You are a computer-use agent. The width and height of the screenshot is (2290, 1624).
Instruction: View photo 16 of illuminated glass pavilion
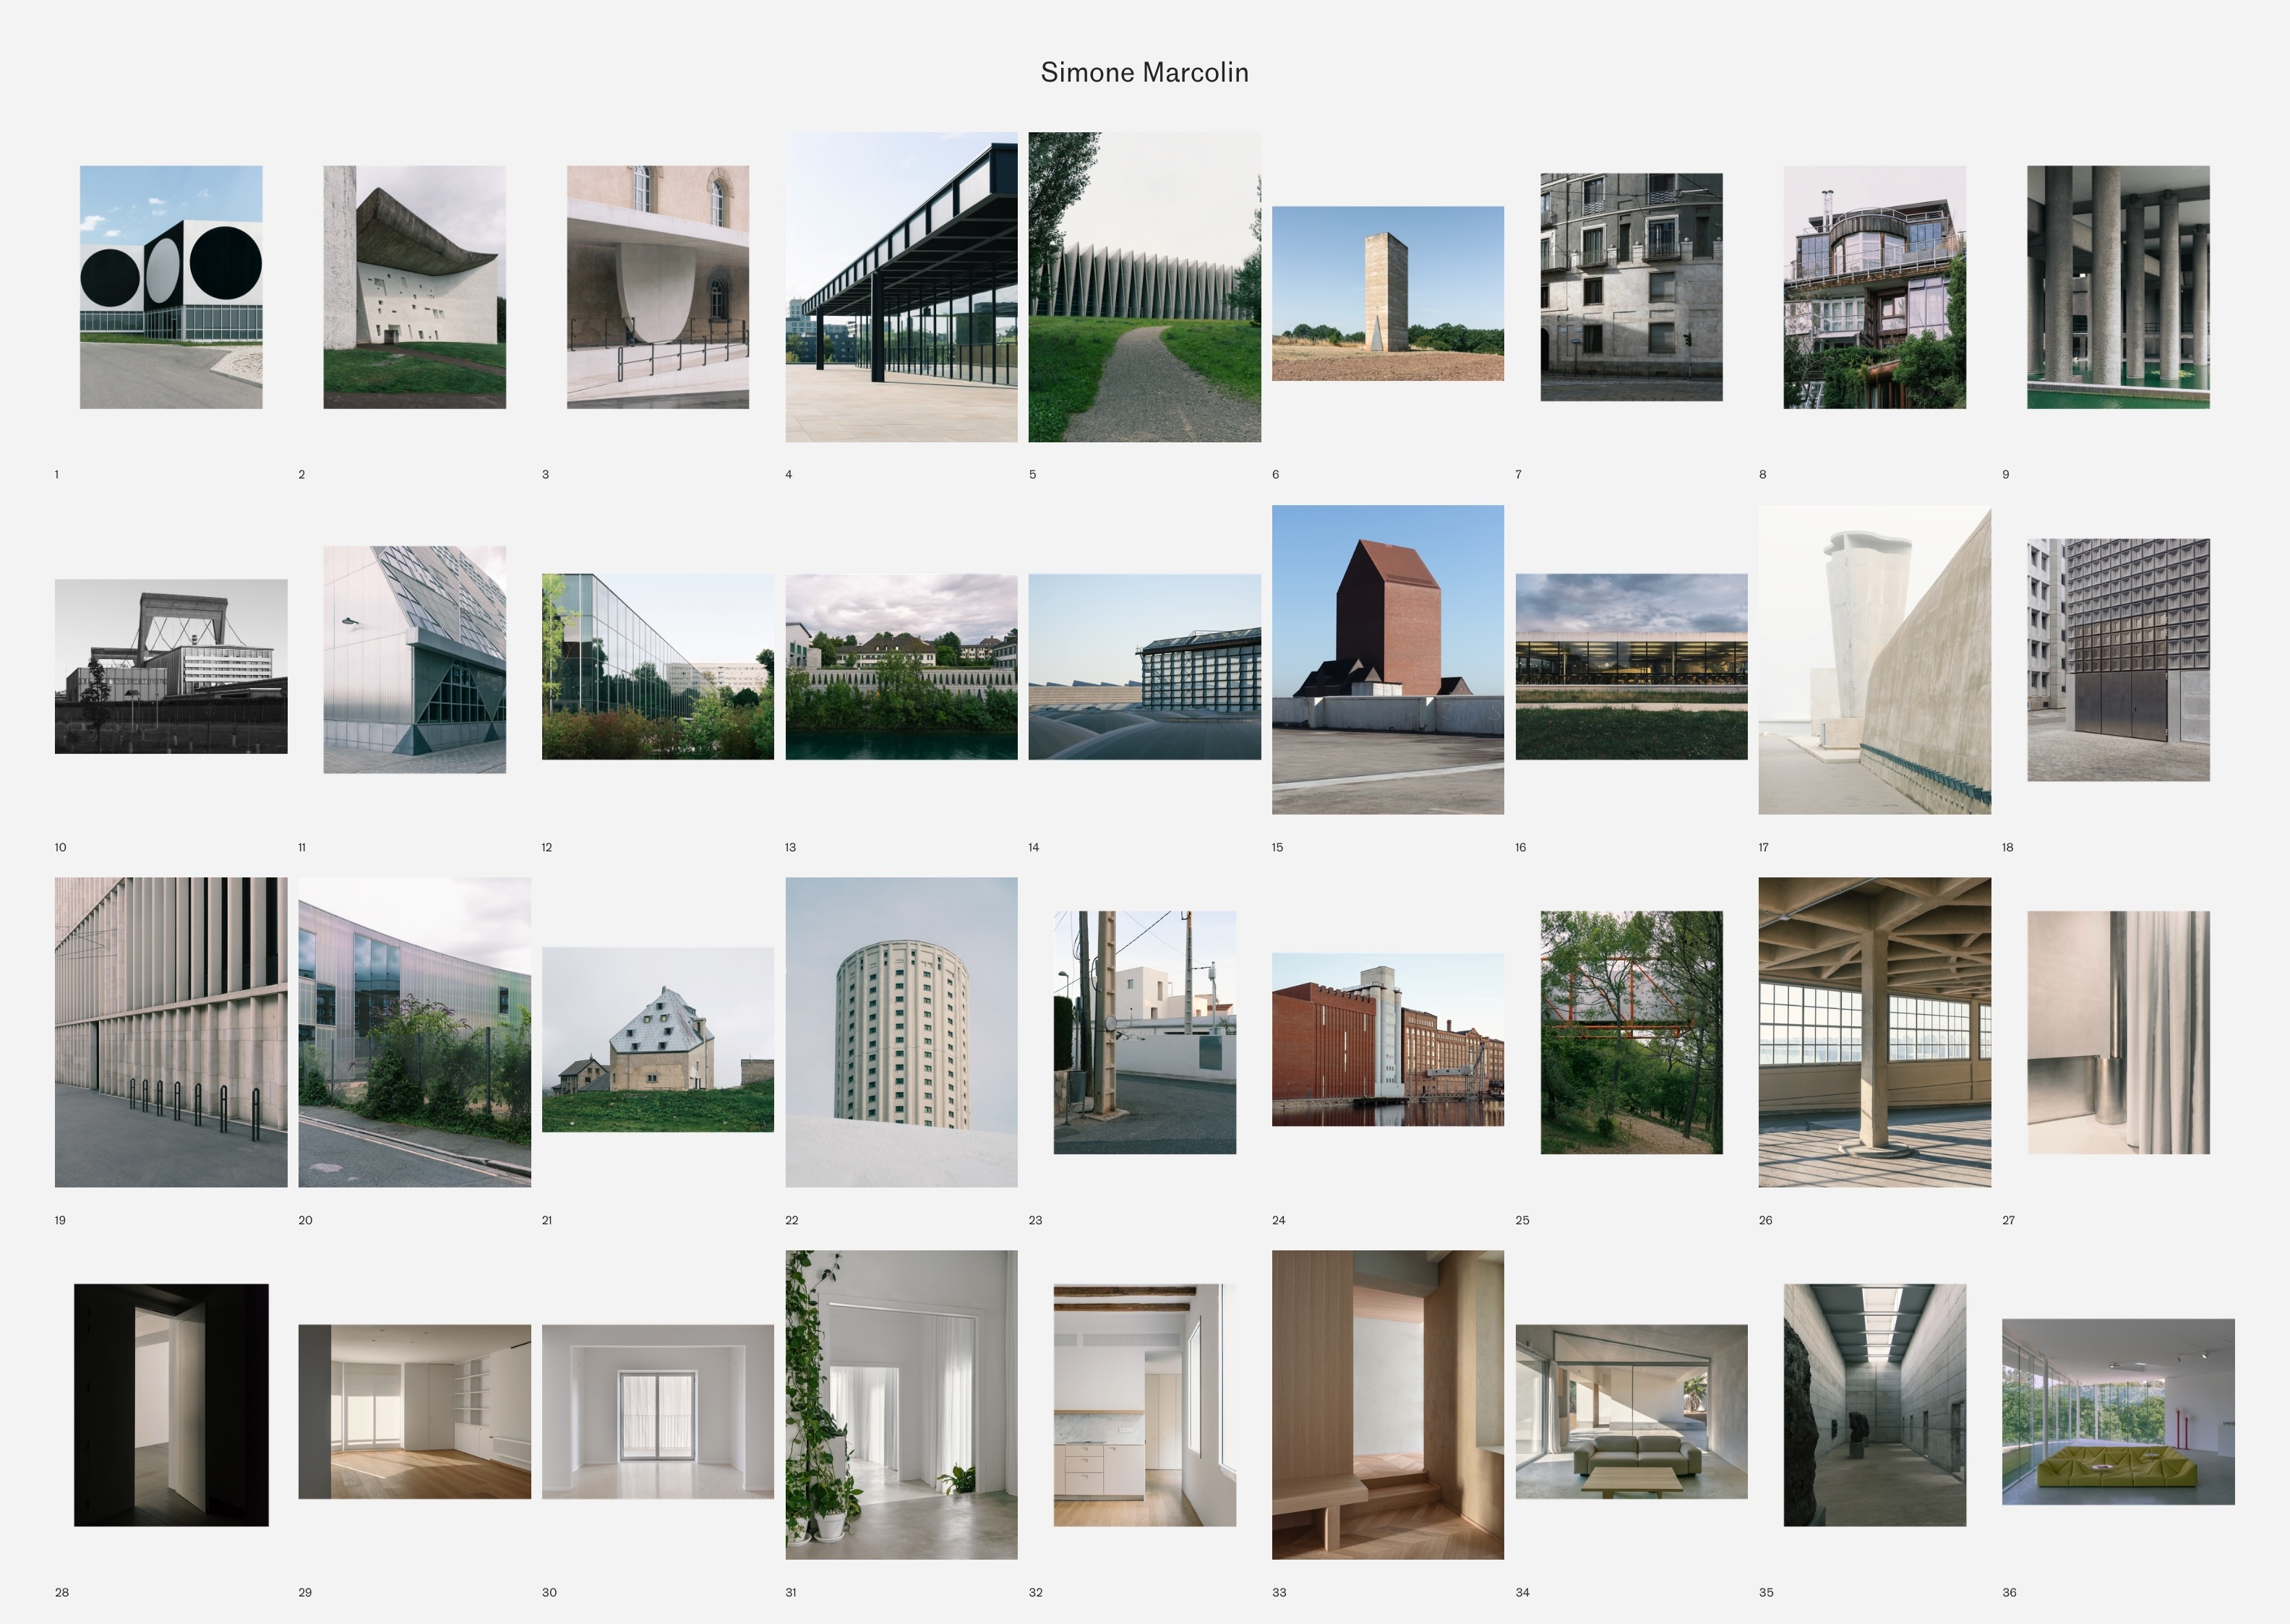click(1631, 666)
